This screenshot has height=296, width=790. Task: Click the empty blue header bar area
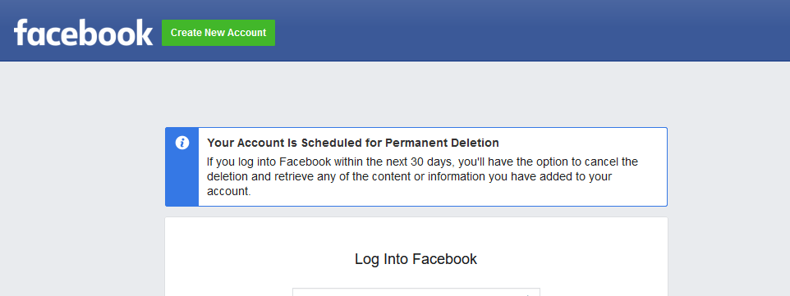(x=529, y=31)
